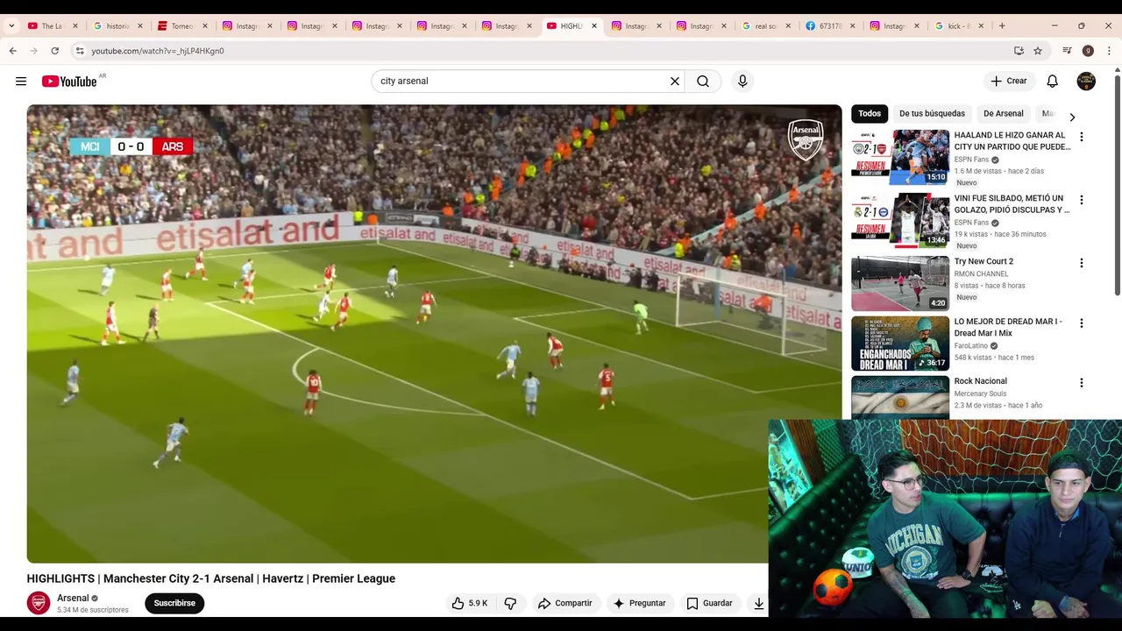Open the YouTube guide hamburger menu

pyautogui.click(x=21, y=82)
